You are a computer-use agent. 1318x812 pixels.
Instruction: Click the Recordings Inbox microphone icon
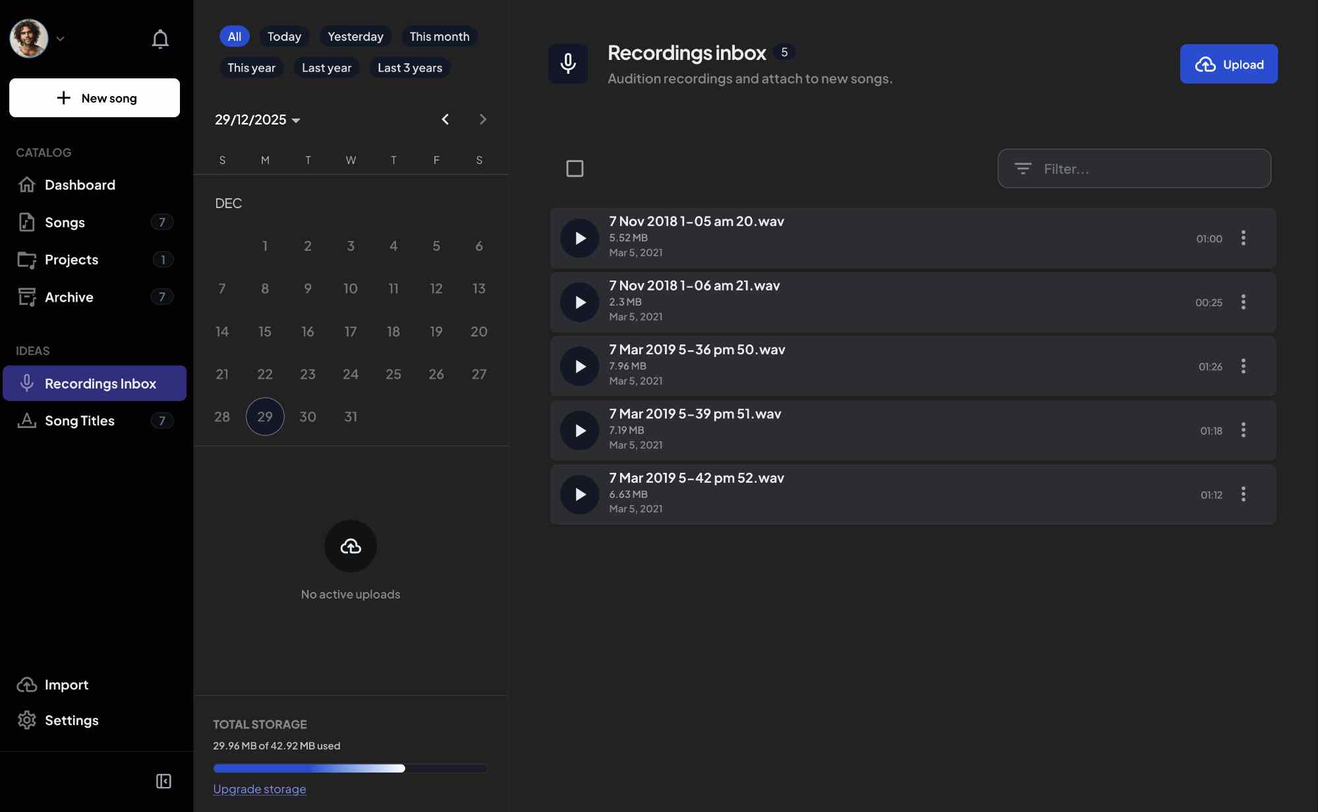tap(26, 383)
